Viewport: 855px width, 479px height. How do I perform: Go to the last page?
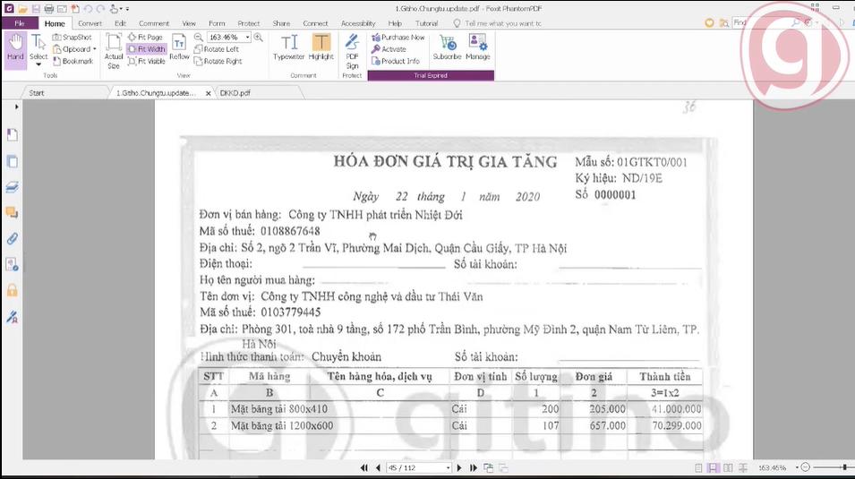(x=474, y=467)
